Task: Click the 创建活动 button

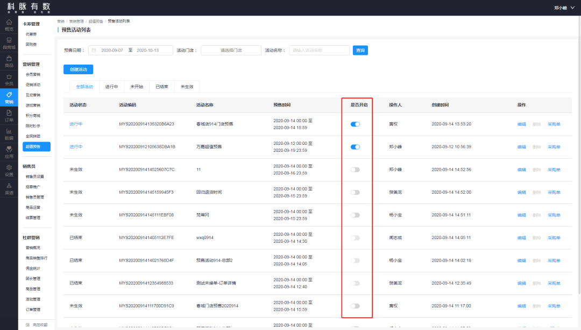Action: coord(78,69)
